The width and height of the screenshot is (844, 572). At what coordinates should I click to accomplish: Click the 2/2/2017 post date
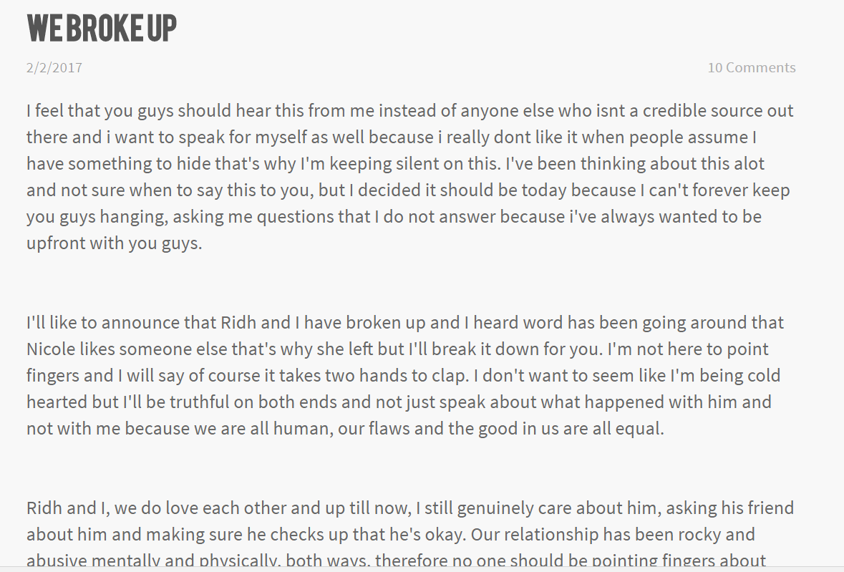click(54, 68)
